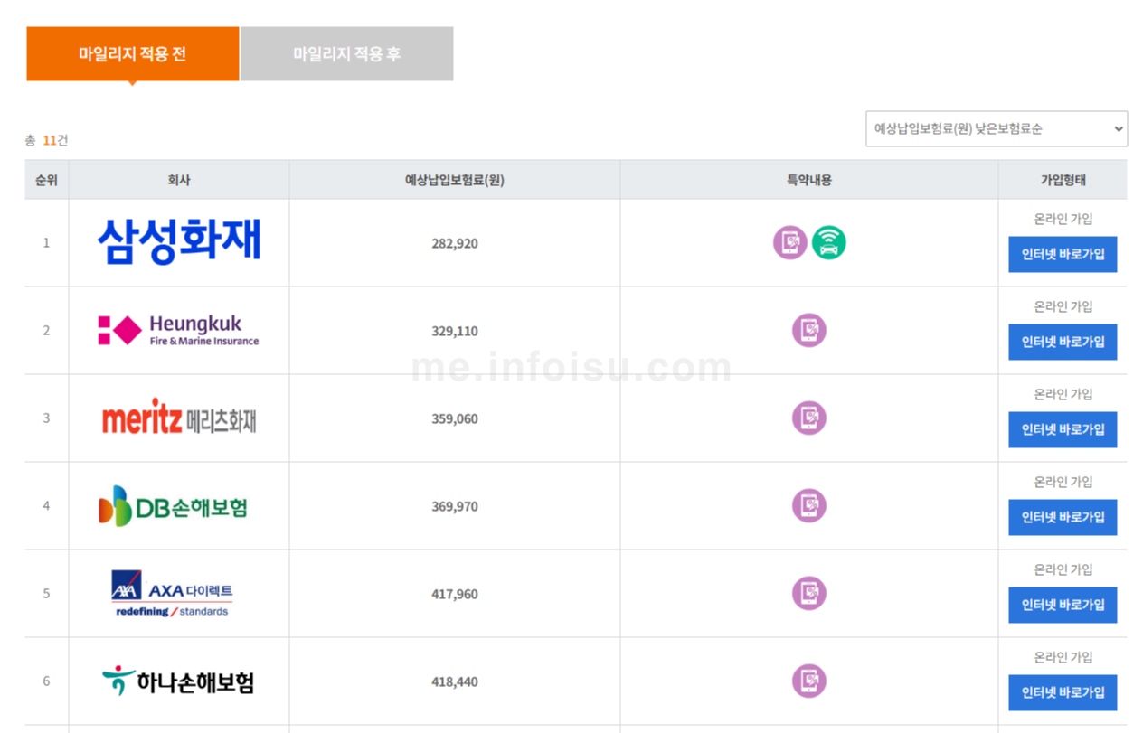
Task: Click rank number 6 in the 하나손해보험 row
Action: (x=46, y=681)
